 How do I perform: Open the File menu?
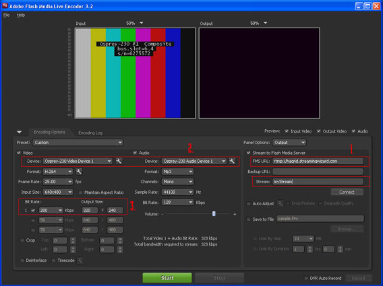[x=6, y=15]
